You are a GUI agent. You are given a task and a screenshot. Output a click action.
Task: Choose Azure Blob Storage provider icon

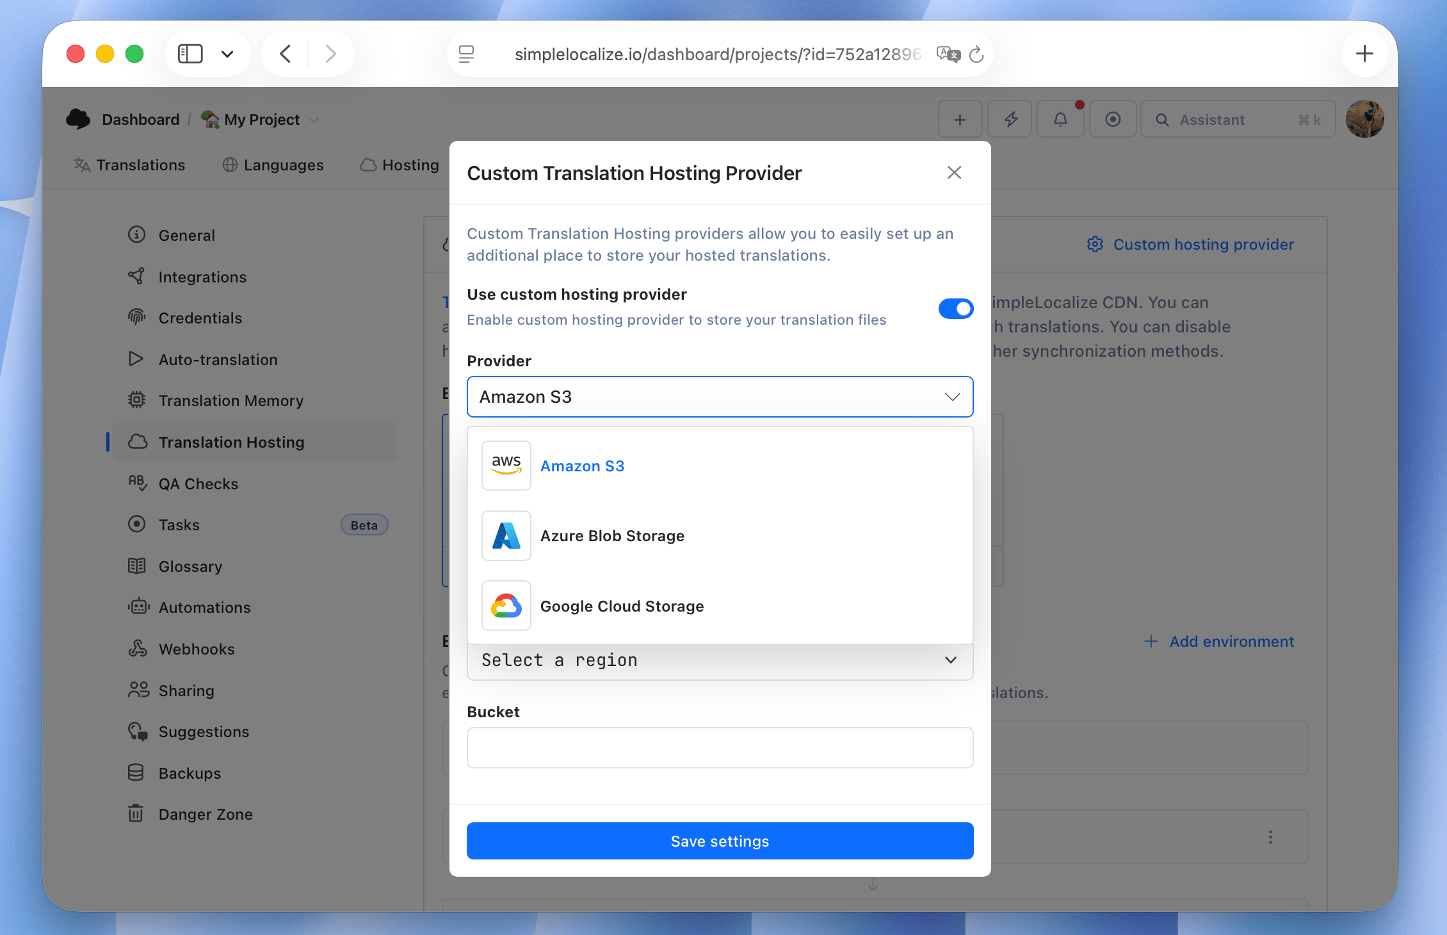tap(506, 536)
